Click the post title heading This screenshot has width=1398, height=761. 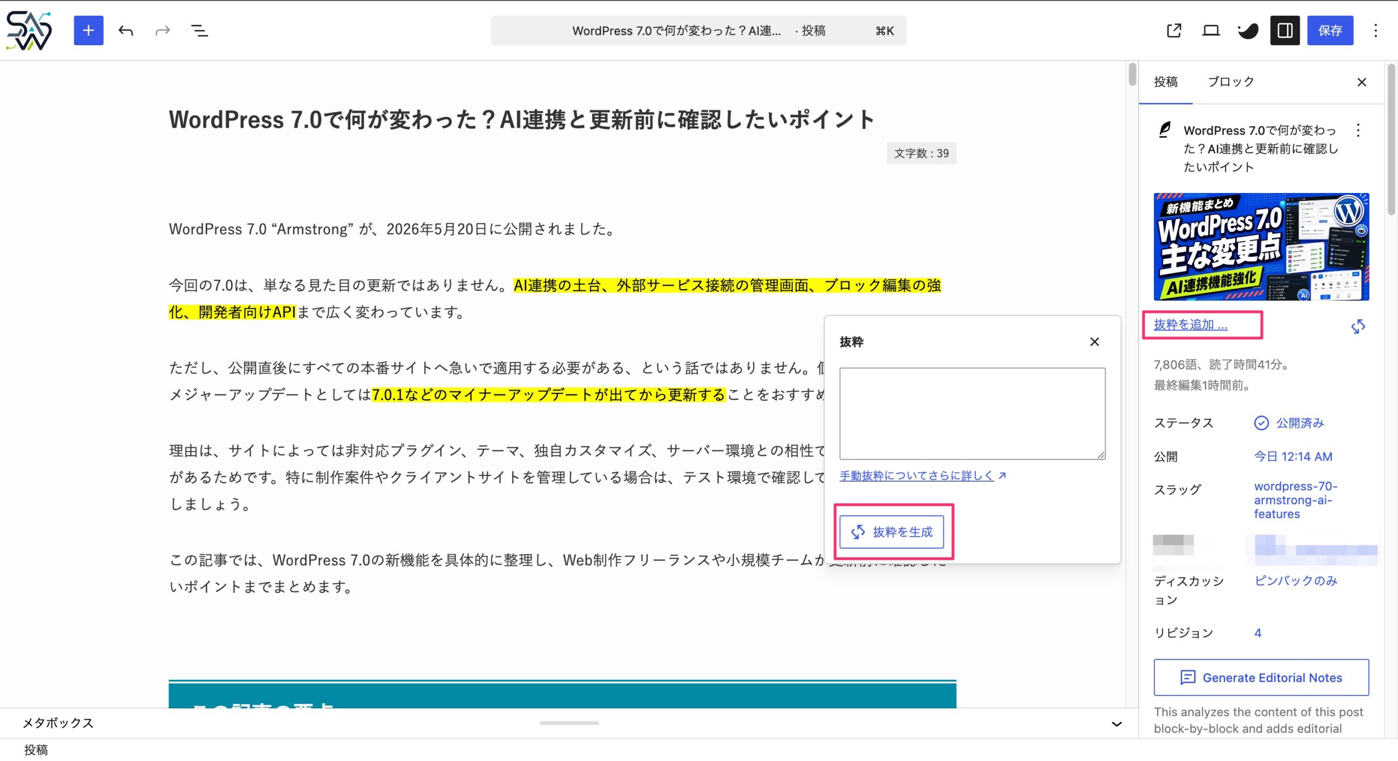click(522, 119)
